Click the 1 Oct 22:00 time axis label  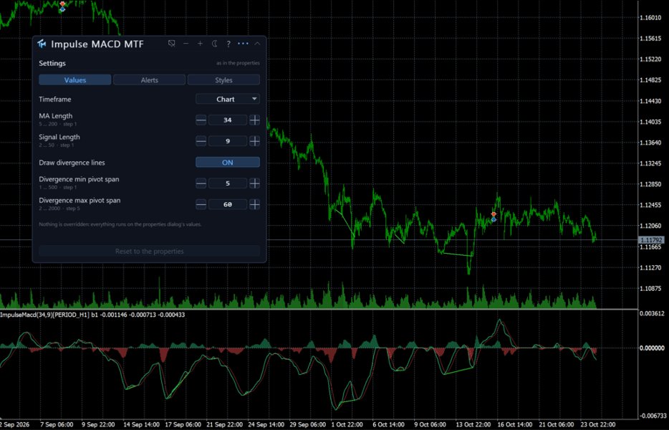pos(347,424)
